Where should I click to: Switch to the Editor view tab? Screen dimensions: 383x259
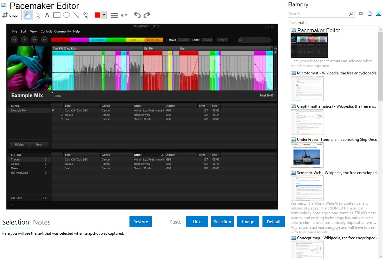pos(196,40)
